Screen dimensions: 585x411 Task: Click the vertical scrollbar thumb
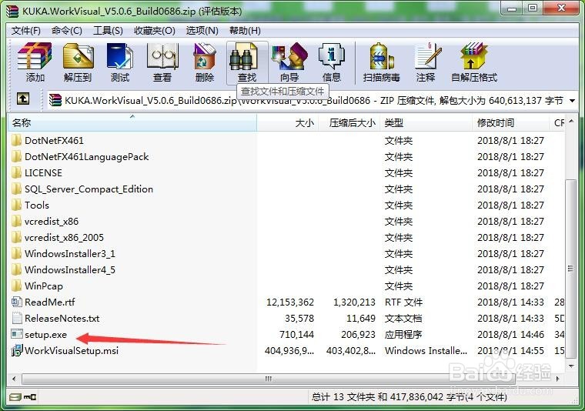pyautogui.click(x=571, y=269)
